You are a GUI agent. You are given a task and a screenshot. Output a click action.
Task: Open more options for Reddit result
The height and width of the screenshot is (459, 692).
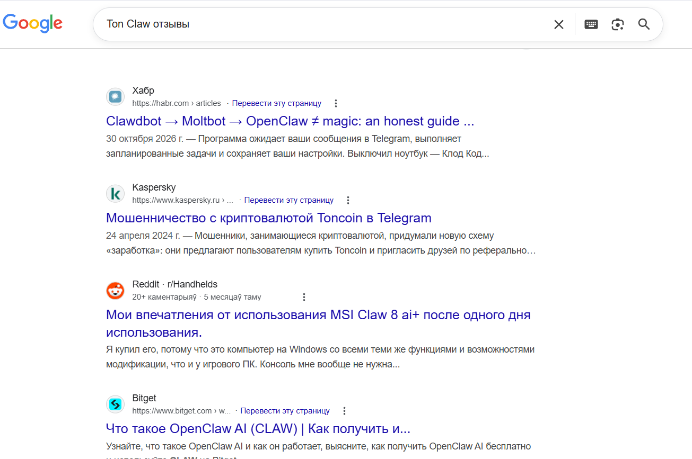(x=304, y=297)
